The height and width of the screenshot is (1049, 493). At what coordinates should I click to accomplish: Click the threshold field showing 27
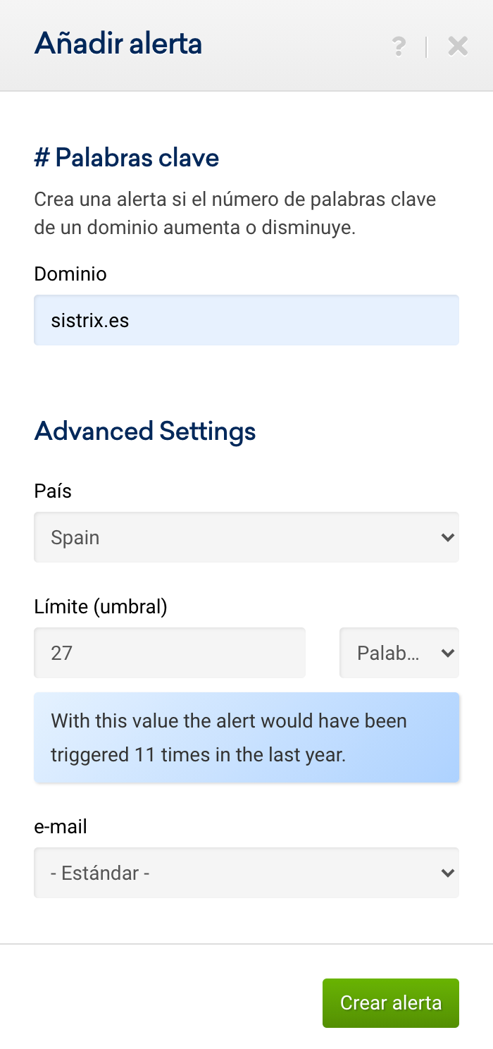pos(169,653)
